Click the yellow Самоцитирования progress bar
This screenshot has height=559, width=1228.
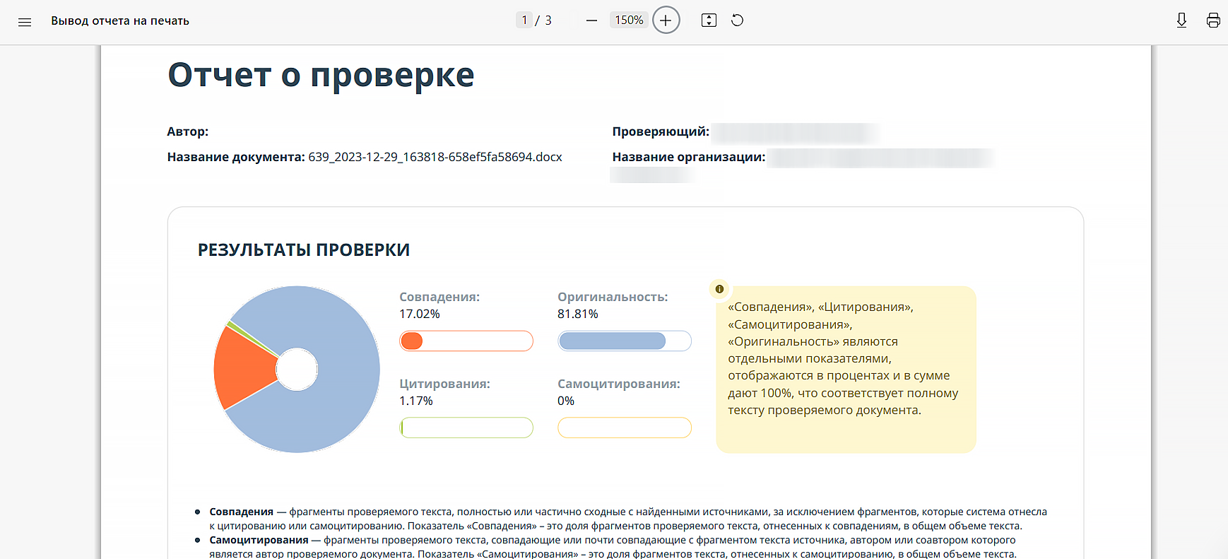[625, 428]
